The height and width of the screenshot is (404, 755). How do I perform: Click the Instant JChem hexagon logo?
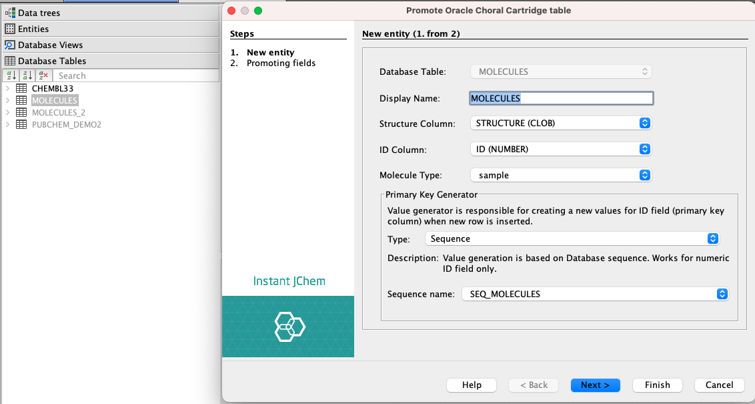pyautogui.click(x=289, y=327)
